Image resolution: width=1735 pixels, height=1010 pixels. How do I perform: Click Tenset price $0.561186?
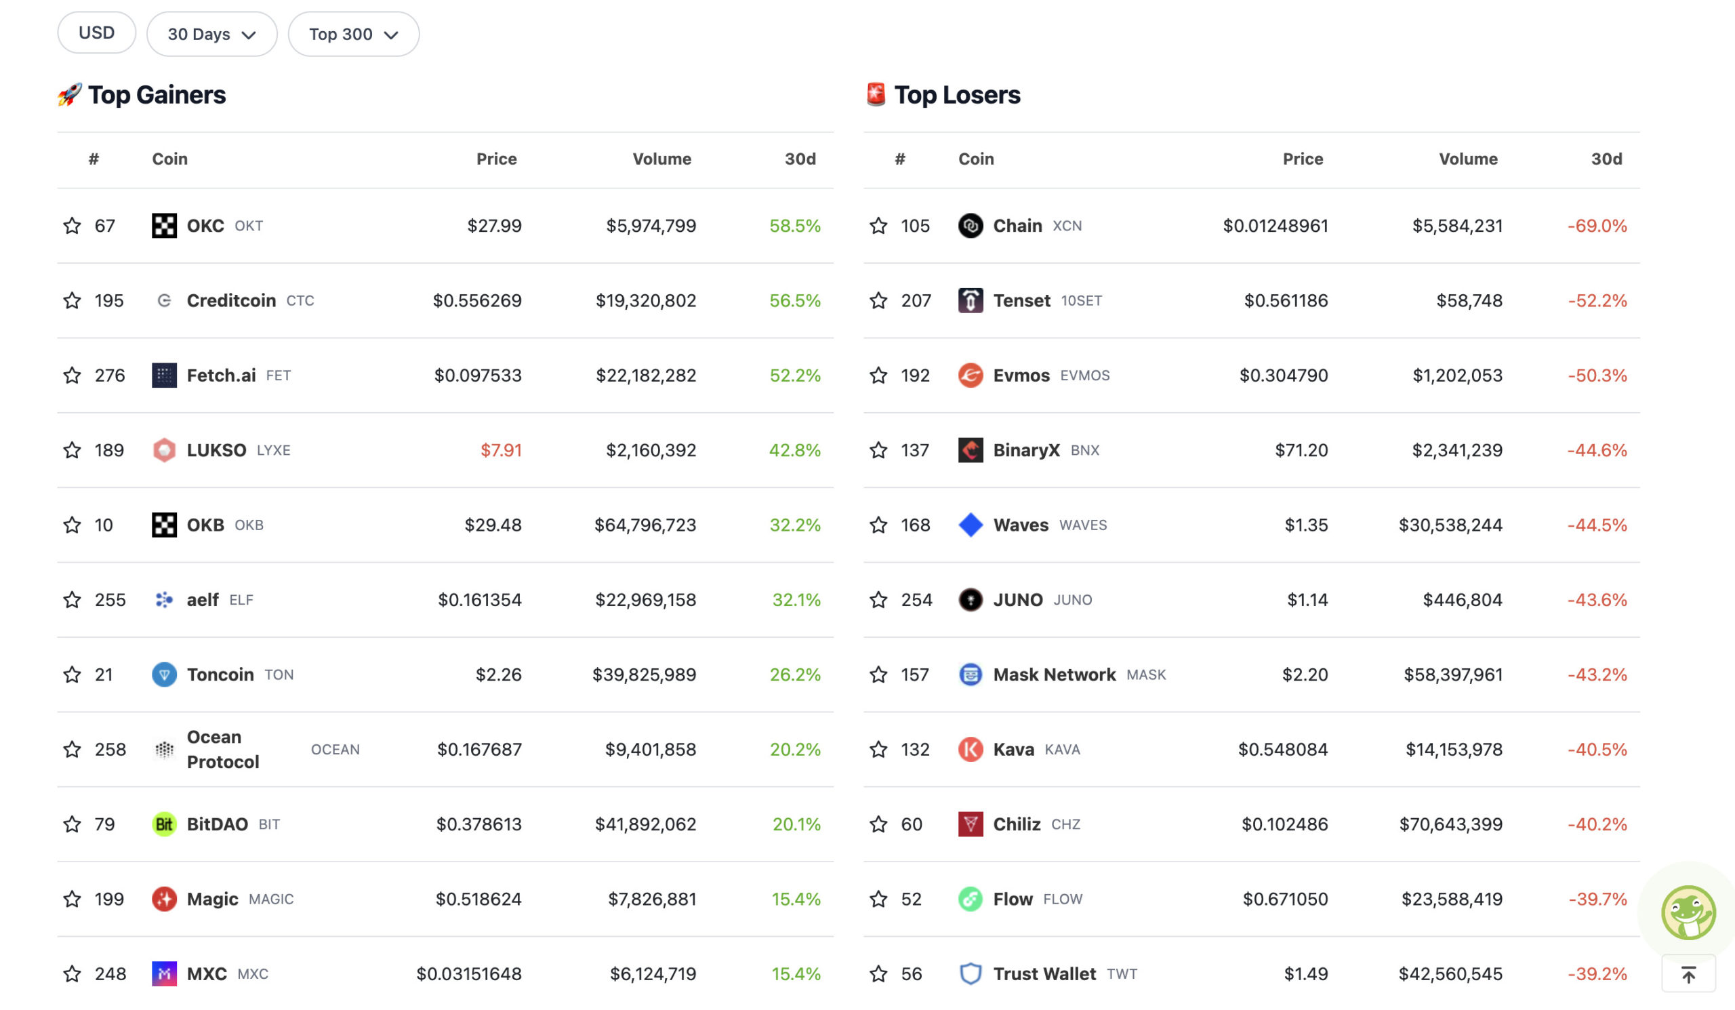click(1286, 301)
